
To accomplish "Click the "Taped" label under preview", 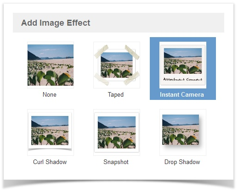I will [116, 95].
